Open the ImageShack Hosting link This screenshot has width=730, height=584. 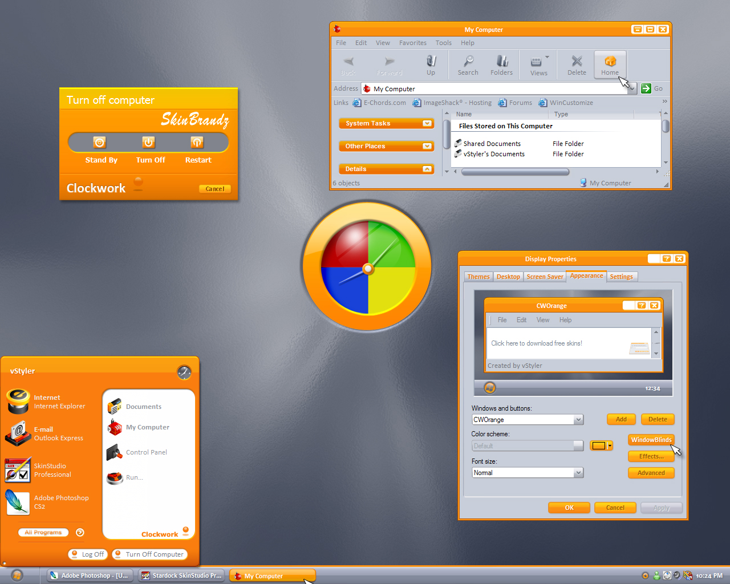click(452, 103)
